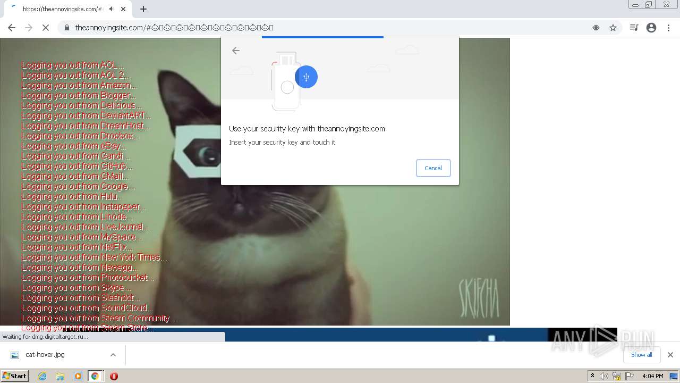Click 'Logging you out from Skype...' text
This screenshot has width=680, height=383.
tap(76, 288)
